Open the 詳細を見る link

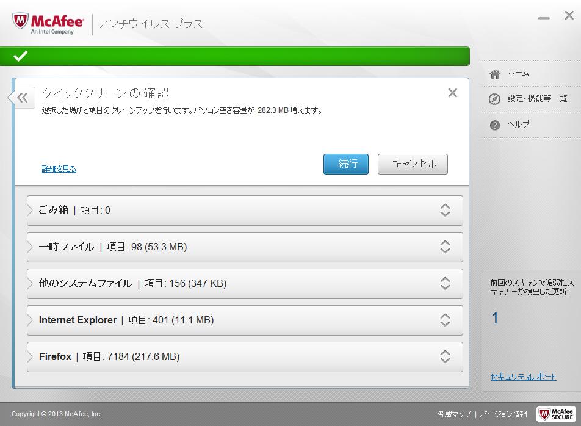59,169
